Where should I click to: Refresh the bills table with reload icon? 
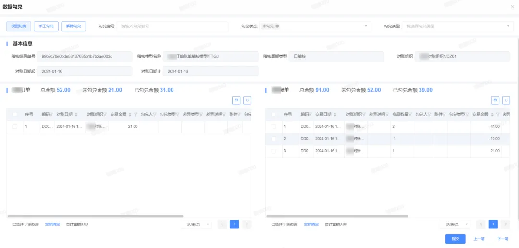coord(506,99)
